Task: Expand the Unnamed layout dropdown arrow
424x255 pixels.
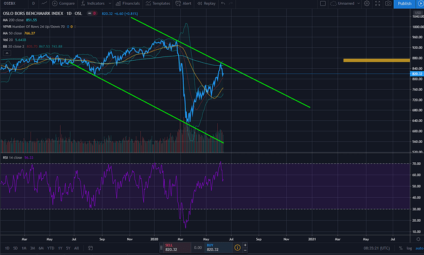Action: point(359,4)
